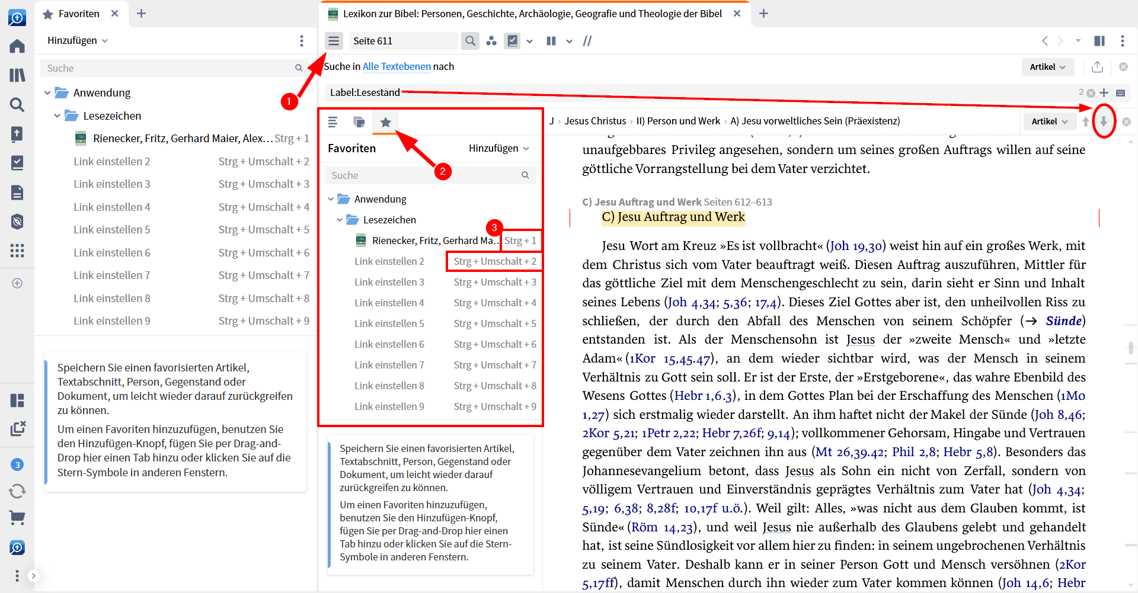Screen dimensions: 1138x593
Task: Open the Home page from the sidebar
Action: coord(17,46)
